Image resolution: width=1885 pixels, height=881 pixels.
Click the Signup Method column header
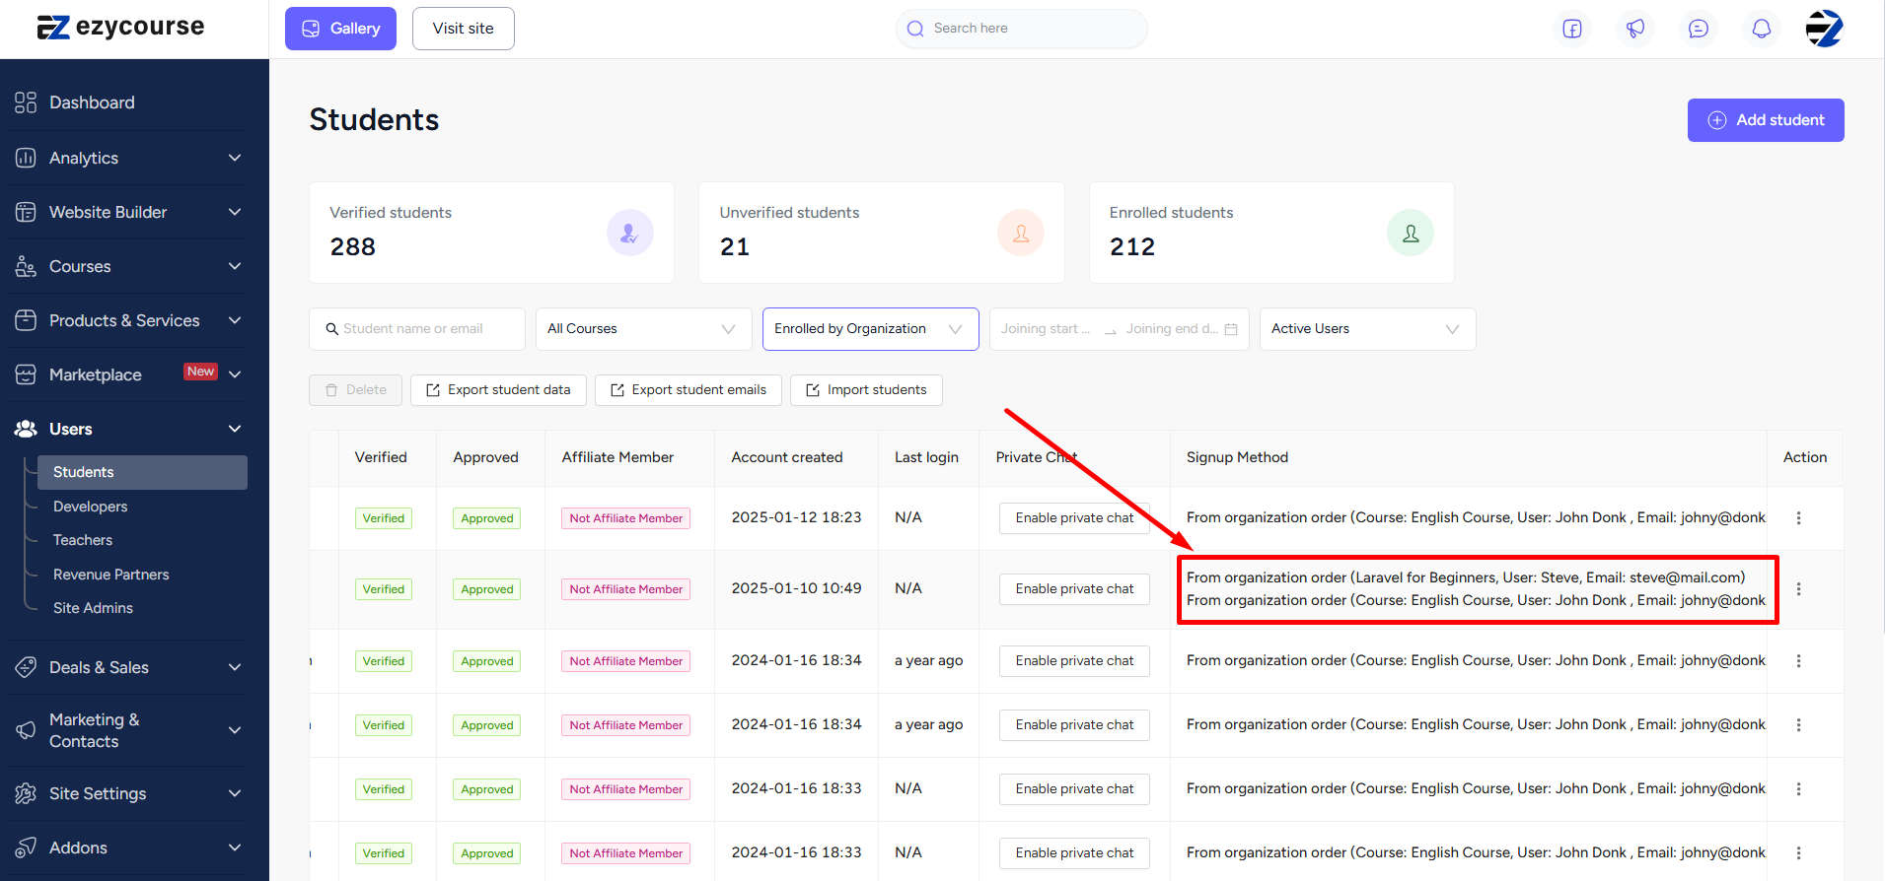pos(1237,457)
